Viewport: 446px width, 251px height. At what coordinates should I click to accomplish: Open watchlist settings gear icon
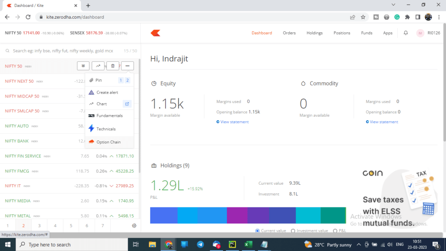tap(134, 226)
